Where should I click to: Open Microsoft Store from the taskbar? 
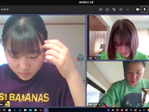click(10, 110)
